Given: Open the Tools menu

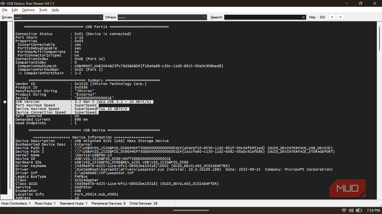Looking at the screenshot, I should coord(43,10).
